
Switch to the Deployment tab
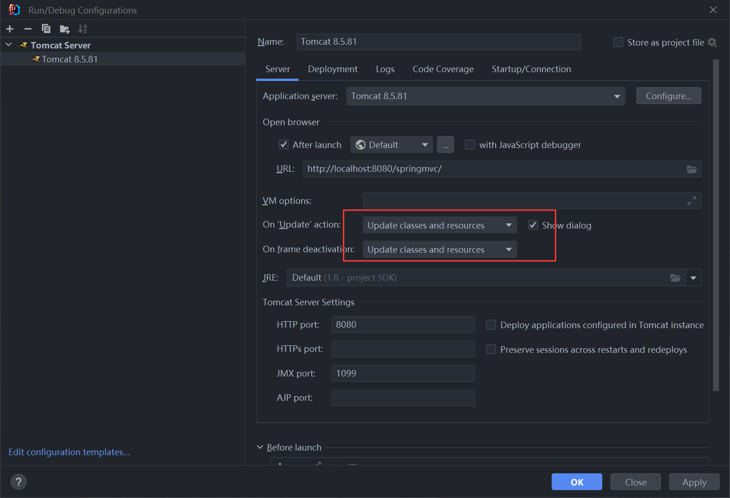(333, 69)
